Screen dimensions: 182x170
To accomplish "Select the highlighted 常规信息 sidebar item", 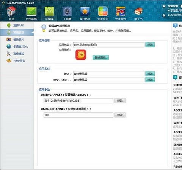I will coord(17,32).
